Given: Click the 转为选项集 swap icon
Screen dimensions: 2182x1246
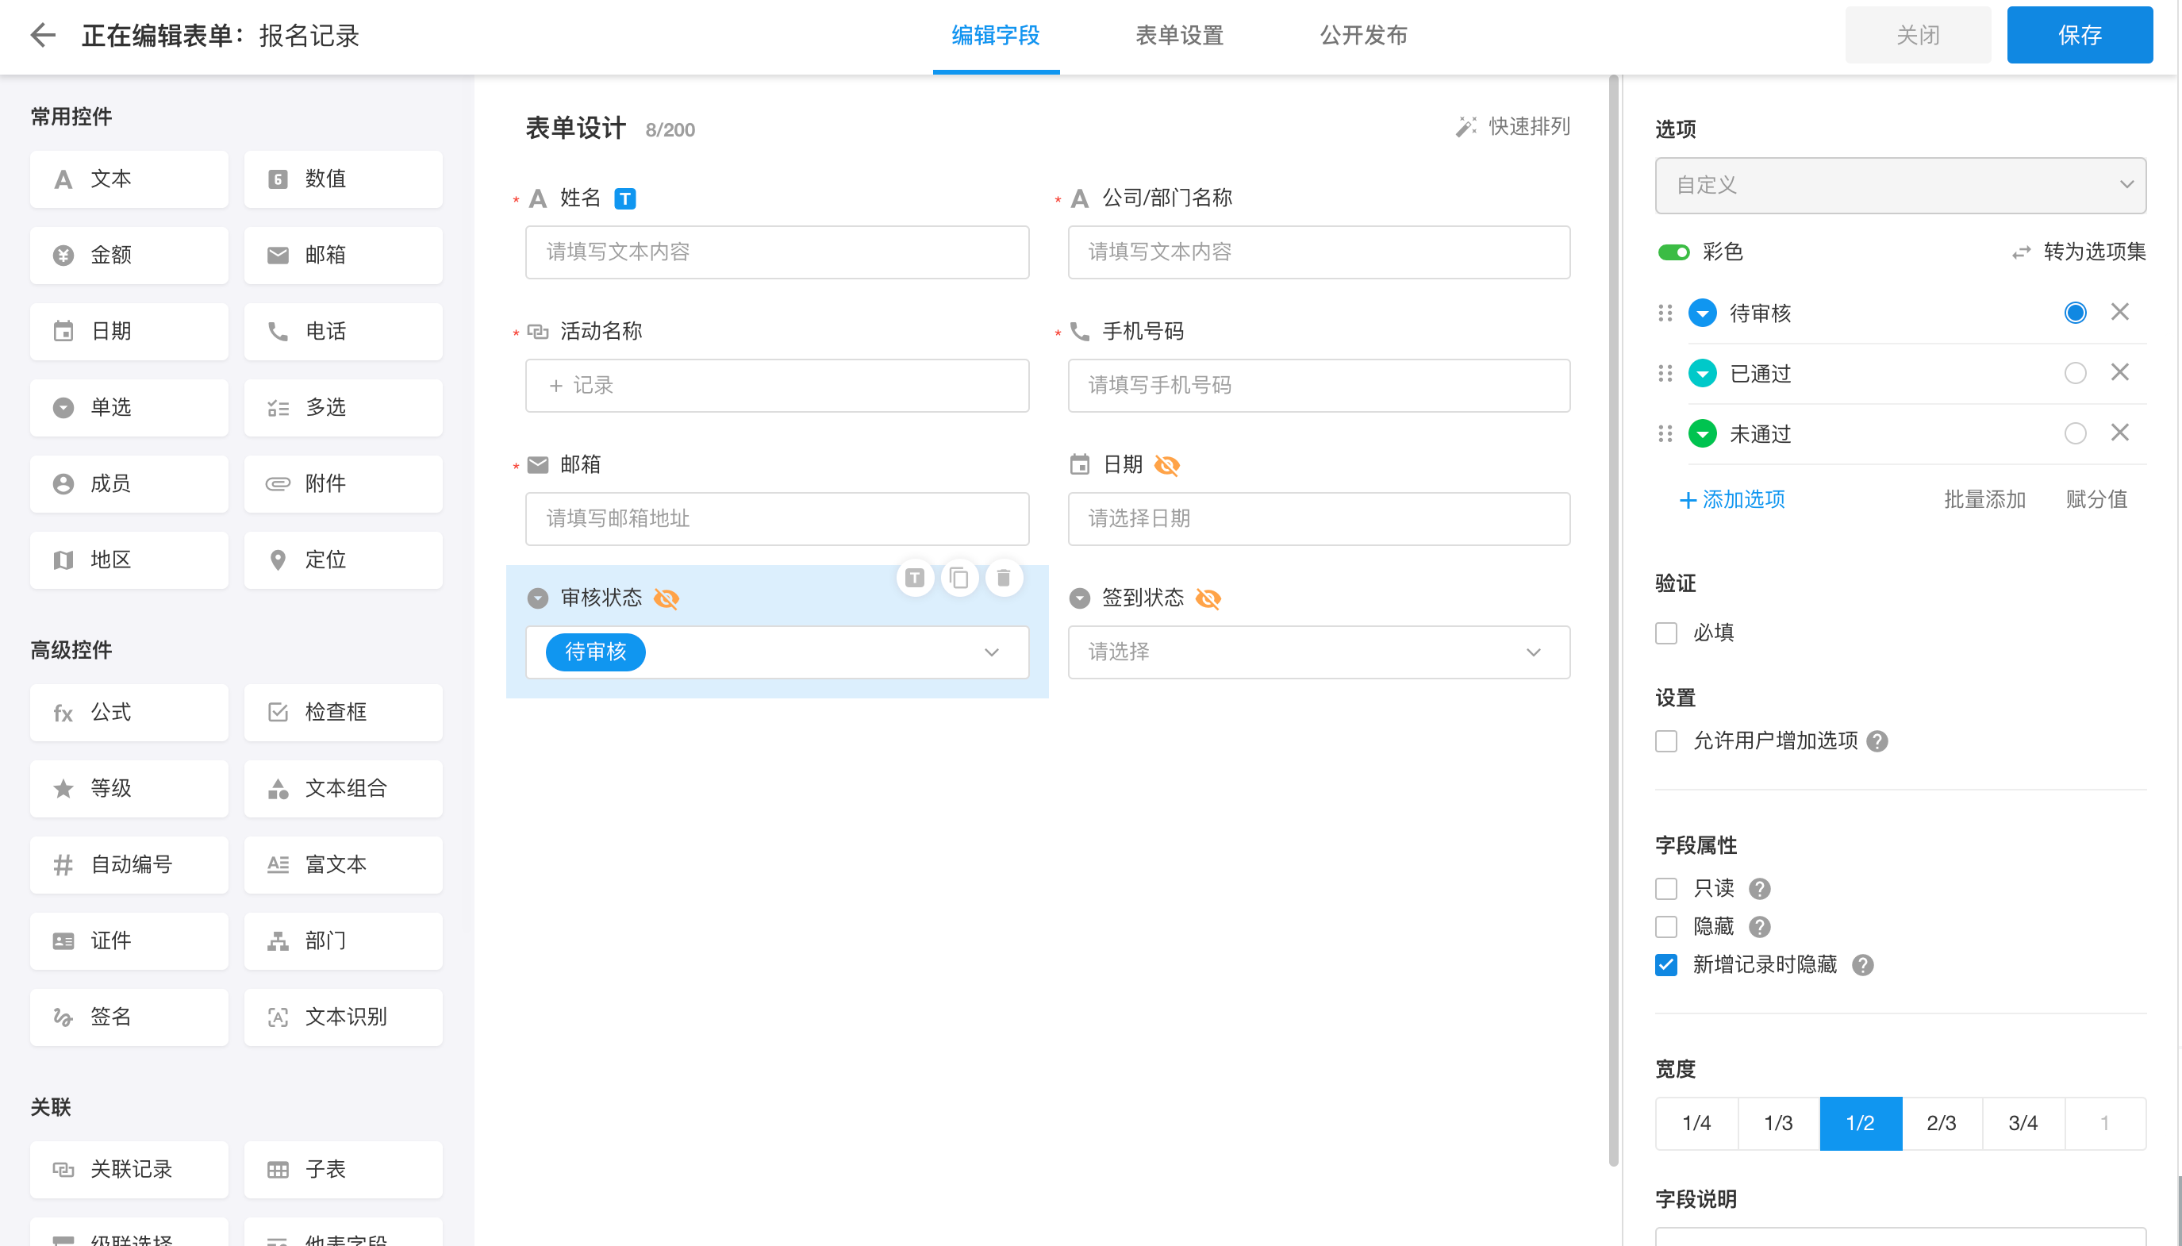Looking at the screenshot, I should click(2020, 252).
